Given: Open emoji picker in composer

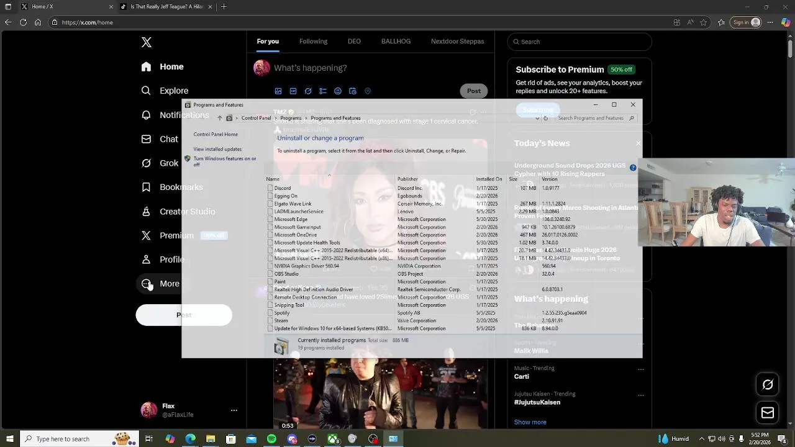Looking at the screenshot, I should pyautogui.click(x=338, y=91).
